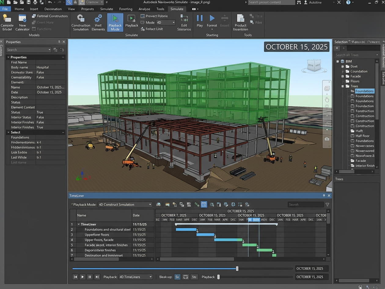Click the New Calevator ribbon icon
The image size is (385, 289).
[22, 22]
